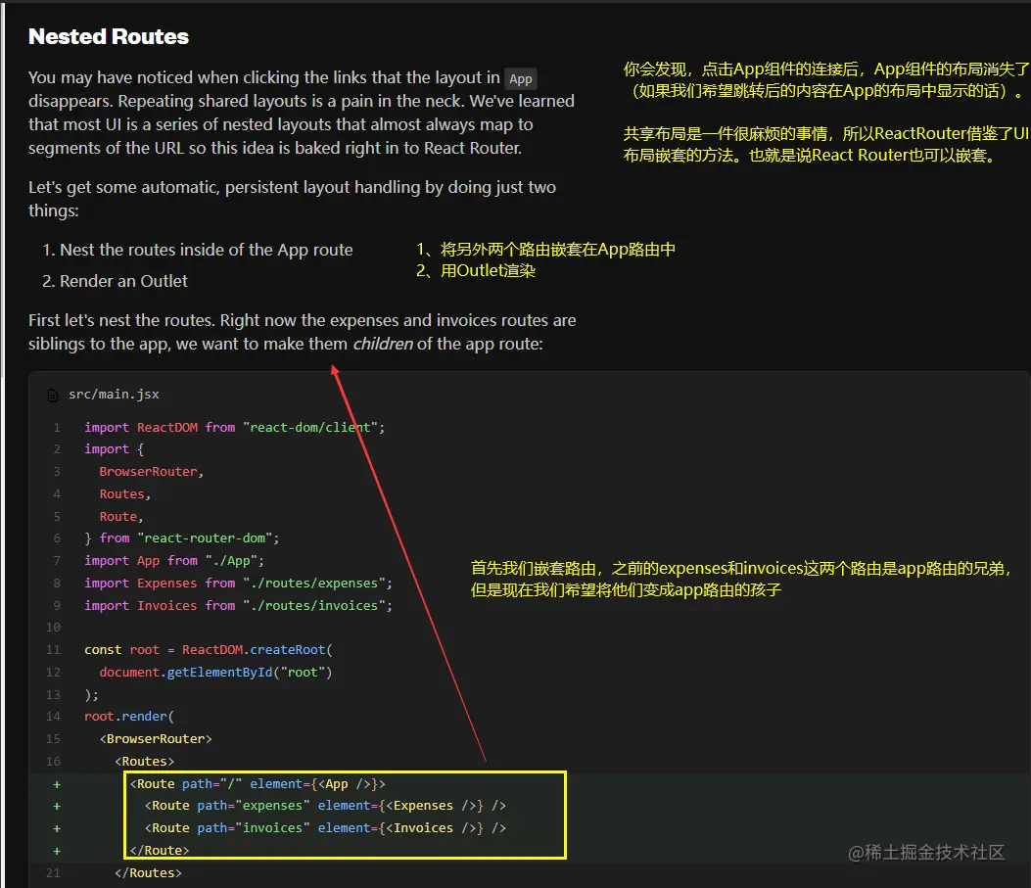The image size is (1031, 888).
Task: Click the Chinese note '用Outlet渲染'
Action: click(x=488, y=271)
